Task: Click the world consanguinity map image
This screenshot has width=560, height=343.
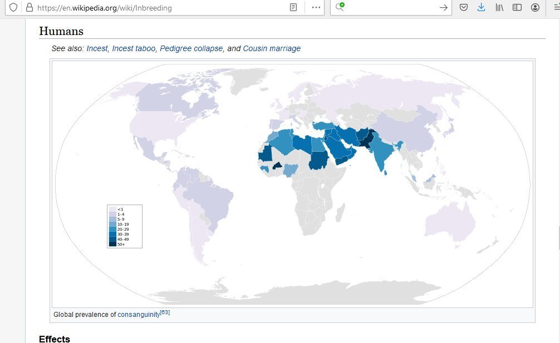Action: pos(292,184)
